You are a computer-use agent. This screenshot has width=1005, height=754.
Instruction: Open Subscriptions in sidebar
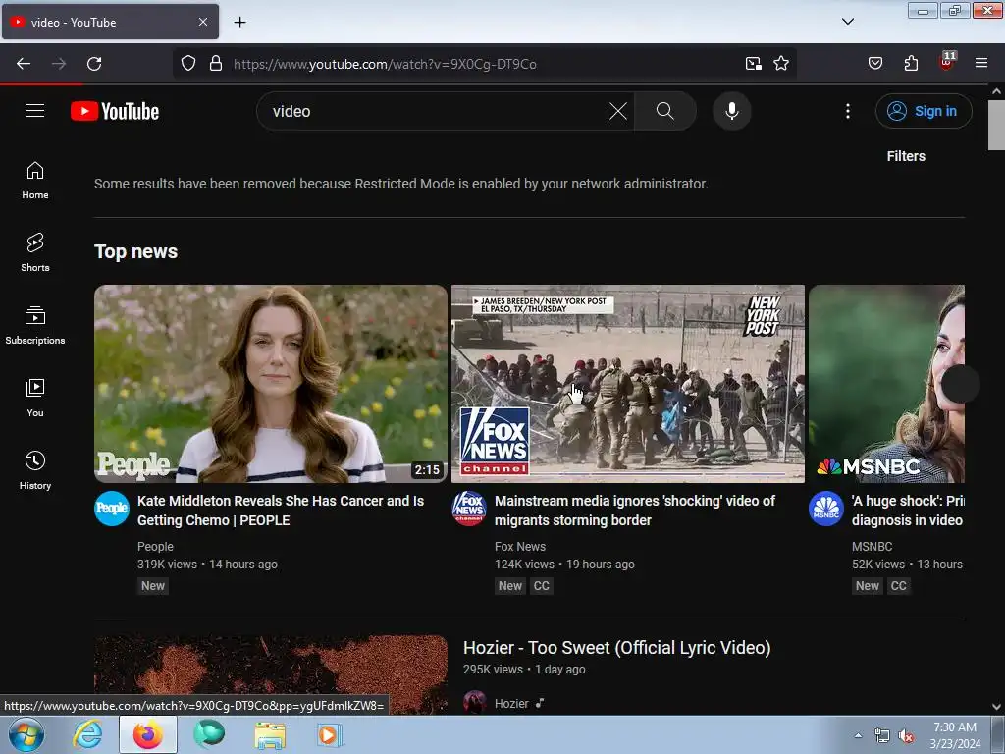pos(35,325)
